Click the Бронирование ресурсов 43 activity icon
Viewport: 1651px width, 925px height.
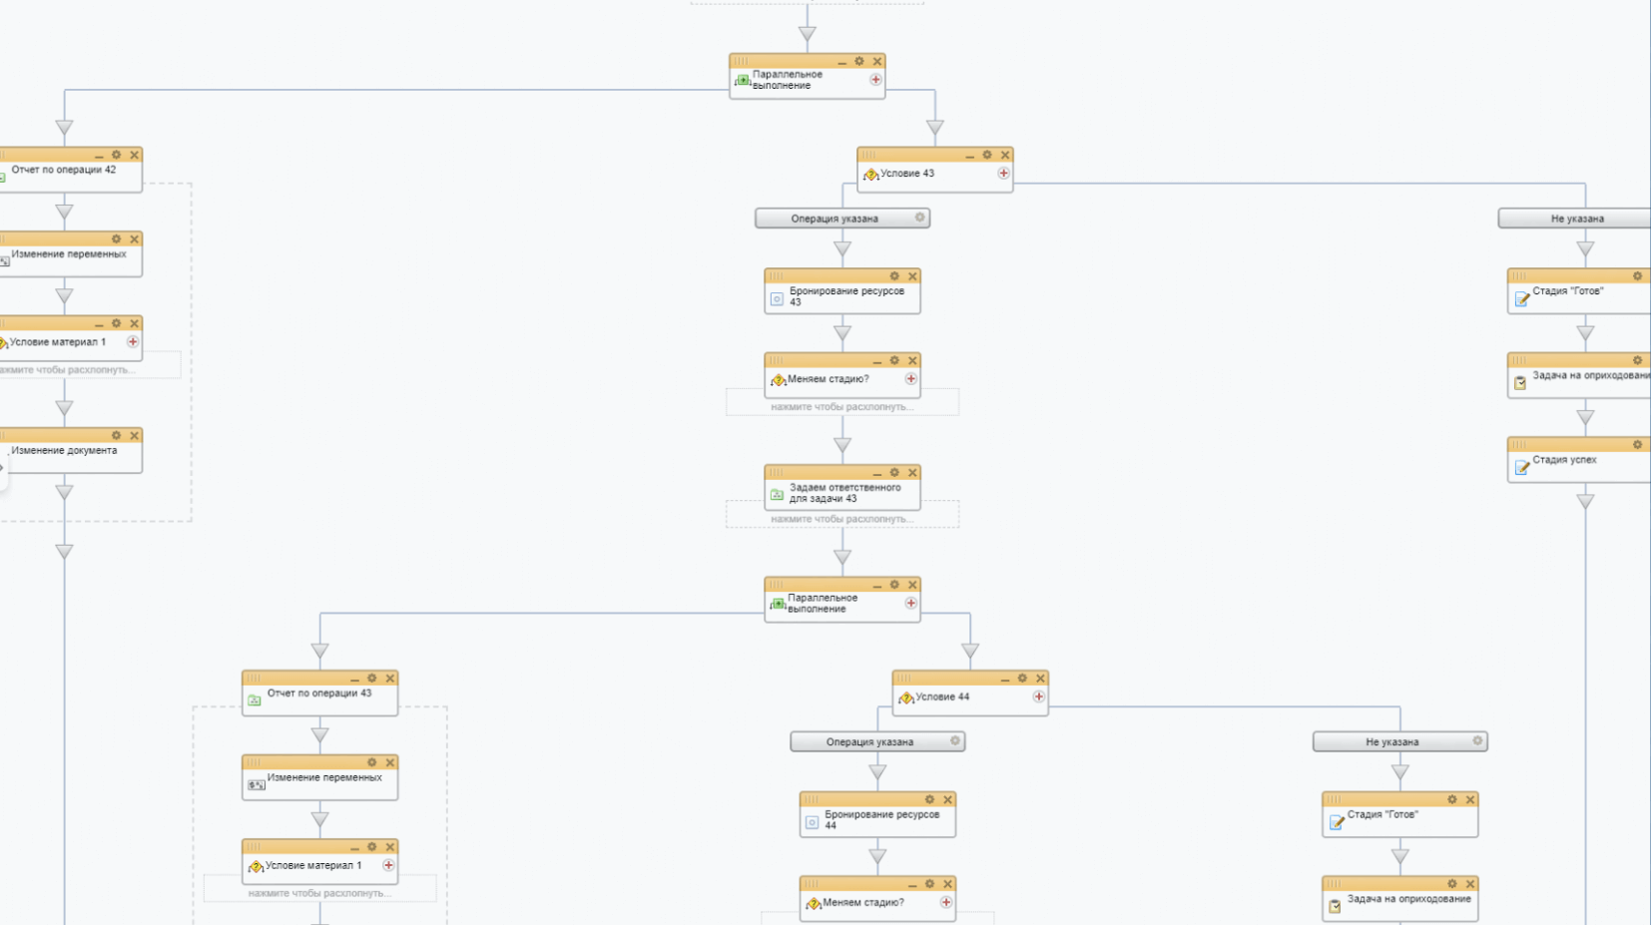tap(777, 298)
